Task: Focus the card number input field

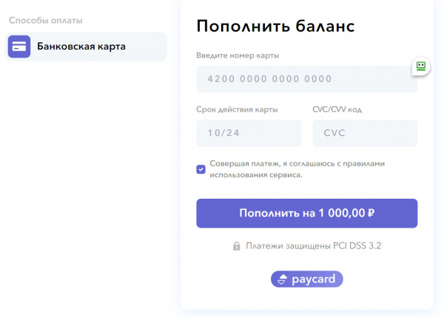Action: point(306,79)
